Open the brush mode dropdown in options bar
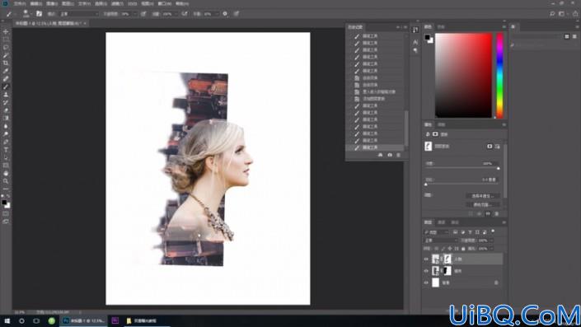581x327 pixels. tap(79, 14)
